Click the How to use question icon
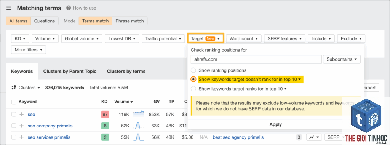 (69, 8)
